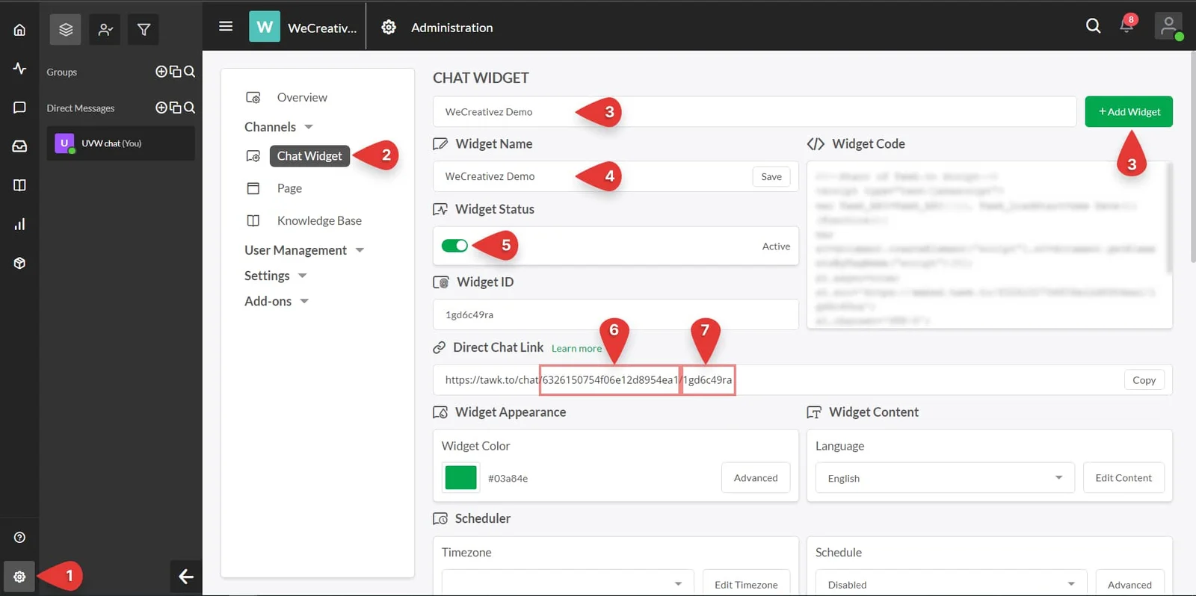Open the widget selector WeCreativez Demo

(x=754, y=111)
